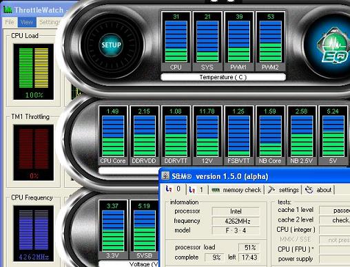Select the PWM2 temperature gauge
The image size is (350, 267).
click(270, 41)
